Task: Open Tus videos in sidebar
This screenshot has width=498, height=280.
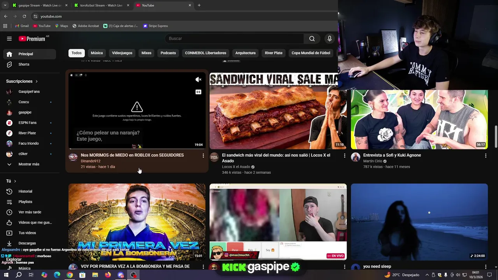Action: click(30, 233)
